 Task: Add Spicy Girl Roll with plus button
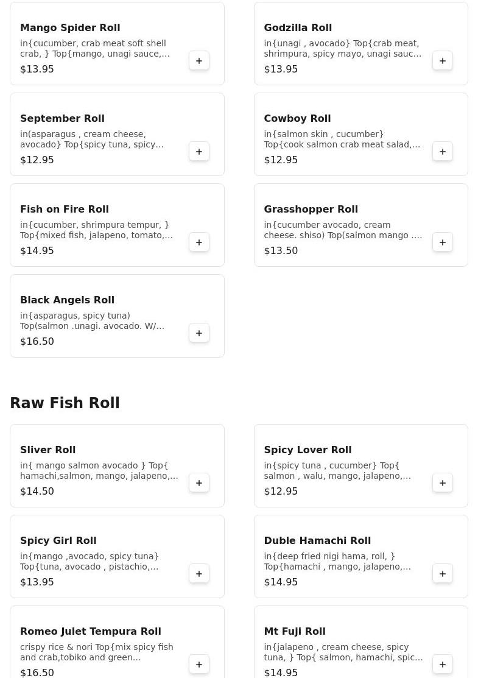(x=199, y=574)
